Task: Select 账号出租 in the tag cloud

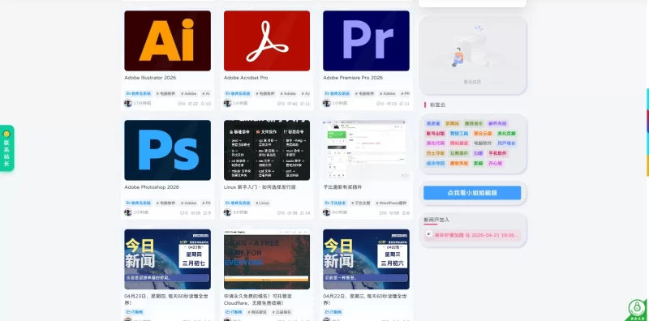Action: tap(435, 133)
